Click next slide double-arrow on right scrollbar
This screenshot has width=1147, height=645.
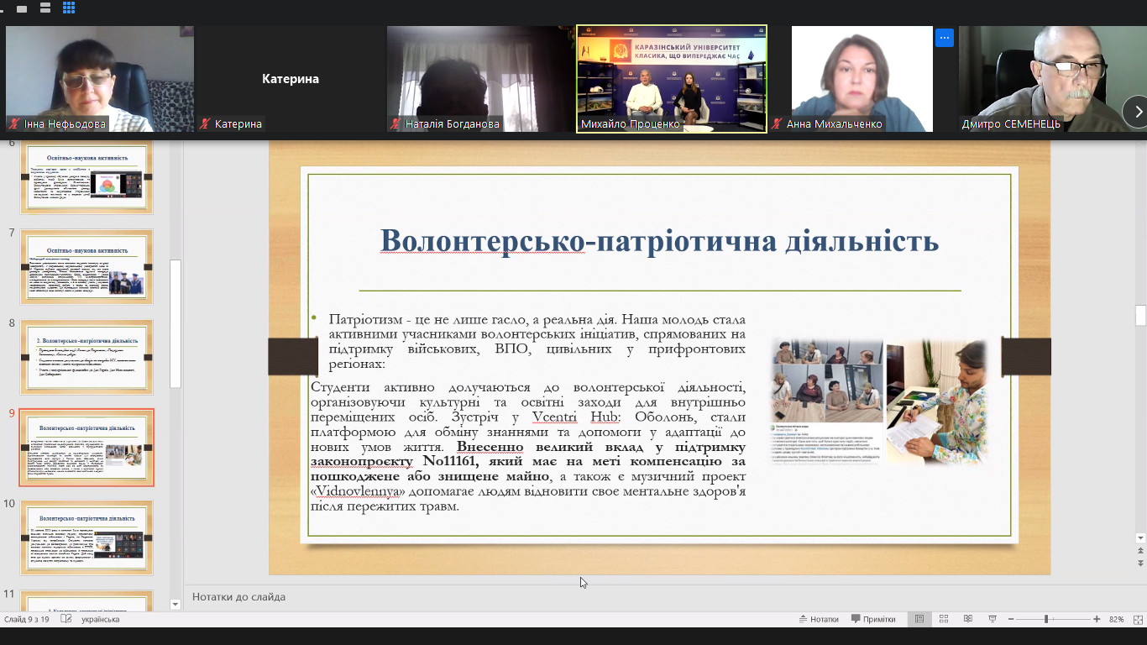pyautogui.click(x=1139, y=563)
